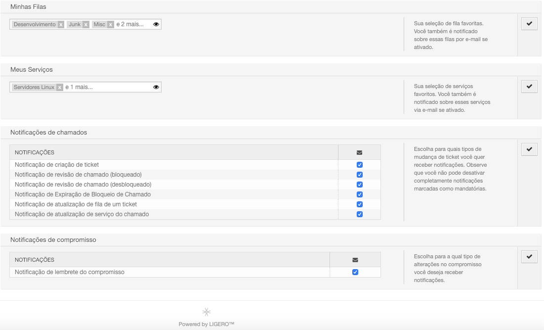Click the Junk queue tag label

pyautogui.click(x=75, y=24)
